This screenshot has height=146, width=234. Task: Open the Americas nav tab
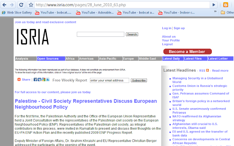[88, 59]
